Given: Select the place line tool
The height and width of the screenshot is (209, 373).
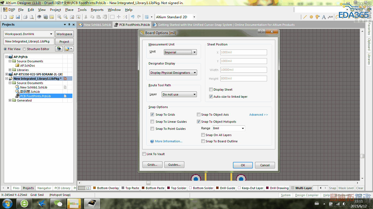Looking at the screenshot, I should (x=305, y=17).
